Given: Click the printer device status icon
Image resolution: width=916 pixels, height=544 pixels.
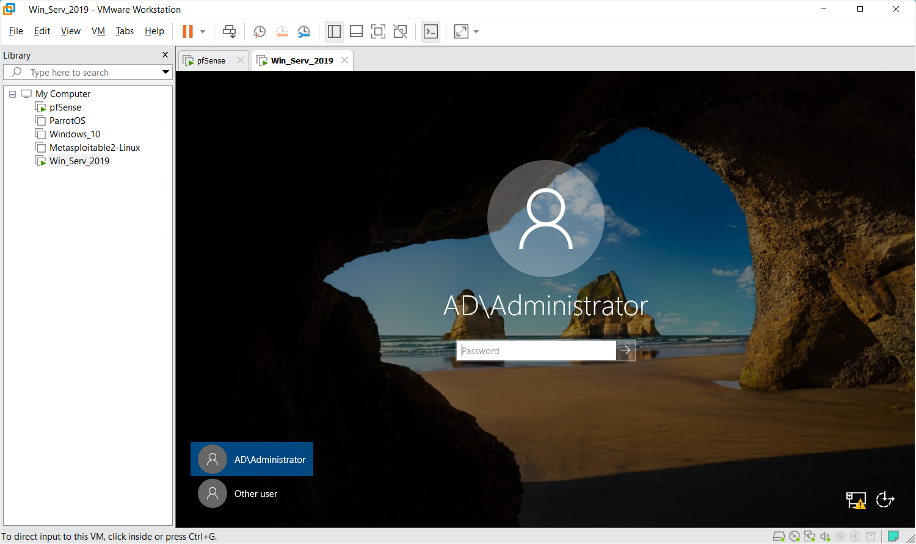Looking at the screenshot, I should click(x=871, y=536).
